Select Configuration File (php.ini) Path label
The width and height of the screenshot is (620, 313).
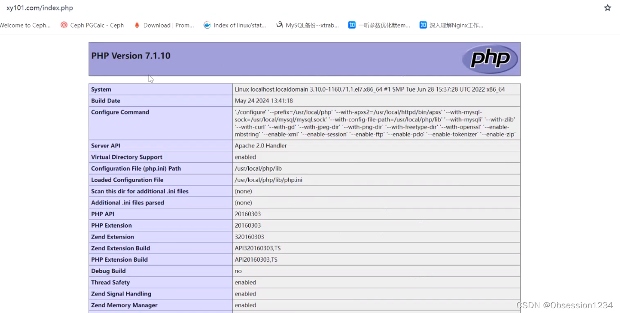[136, 168]
